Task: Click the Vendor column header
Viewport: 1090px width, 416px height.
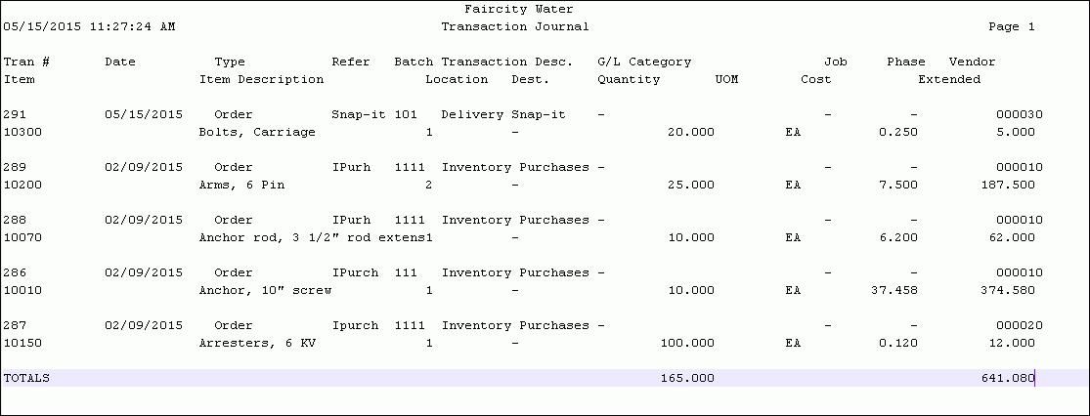Action: (x=973, y=62)
